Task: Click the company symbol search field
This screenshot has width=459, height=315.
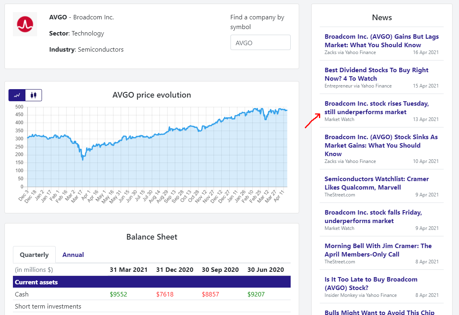Action: (260, 43)
